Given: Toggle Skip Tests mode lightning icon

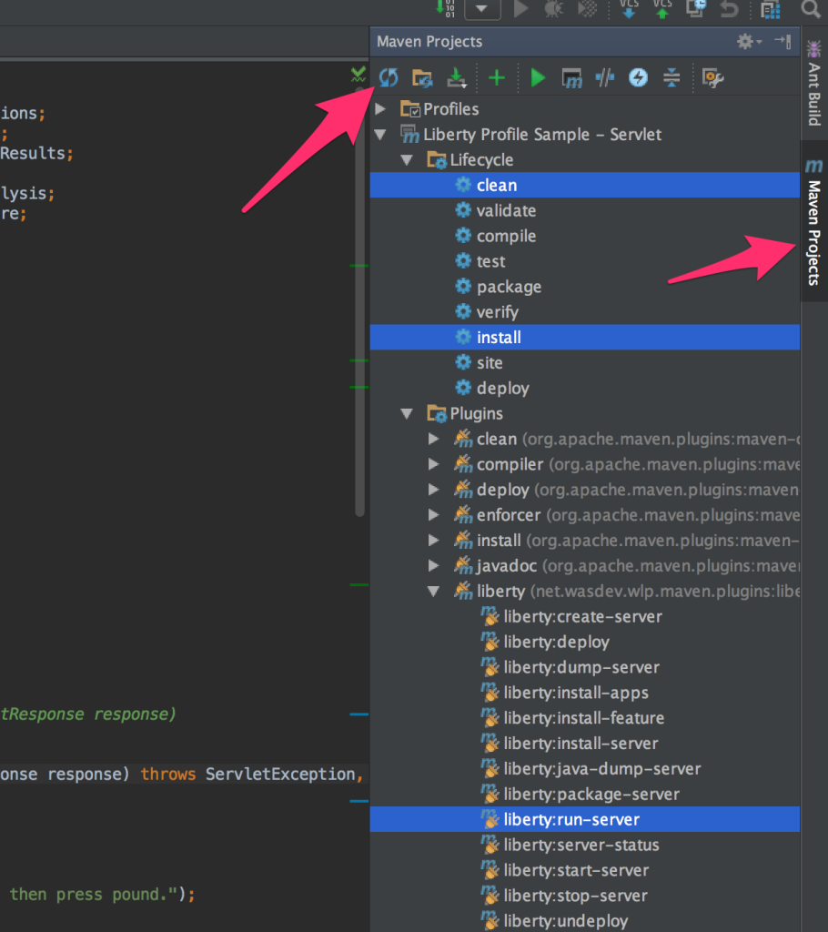Looking at the screenshot, I should (x=639, y=77).
